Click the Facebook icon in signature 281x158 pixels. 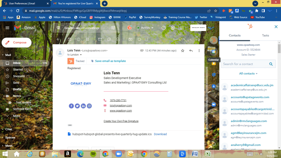(71, 106)
